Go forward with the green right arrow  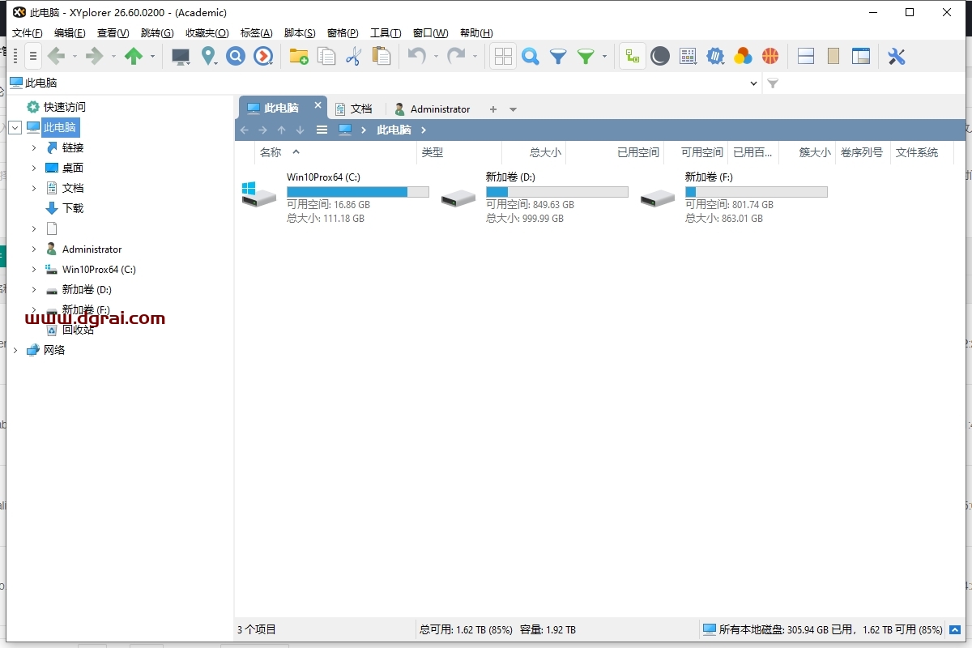pyautogui.click(x=95, y=57)
